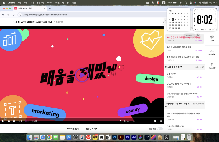219x142 pixels.
Task: Mute the video with speaker icon
Action: point(134,121)
